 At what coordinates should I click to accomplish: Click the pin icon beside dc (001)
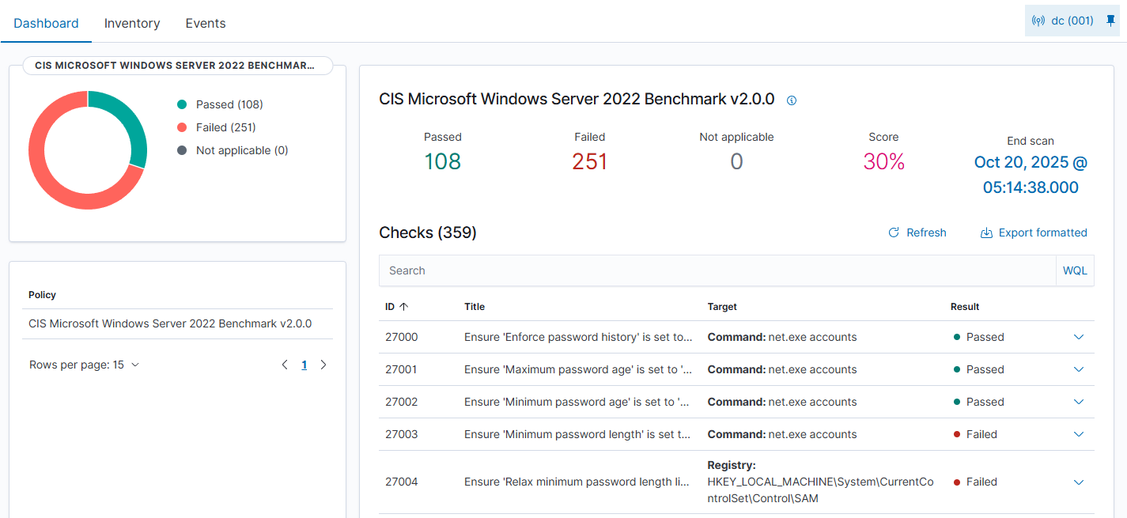tap(1110, 21)
